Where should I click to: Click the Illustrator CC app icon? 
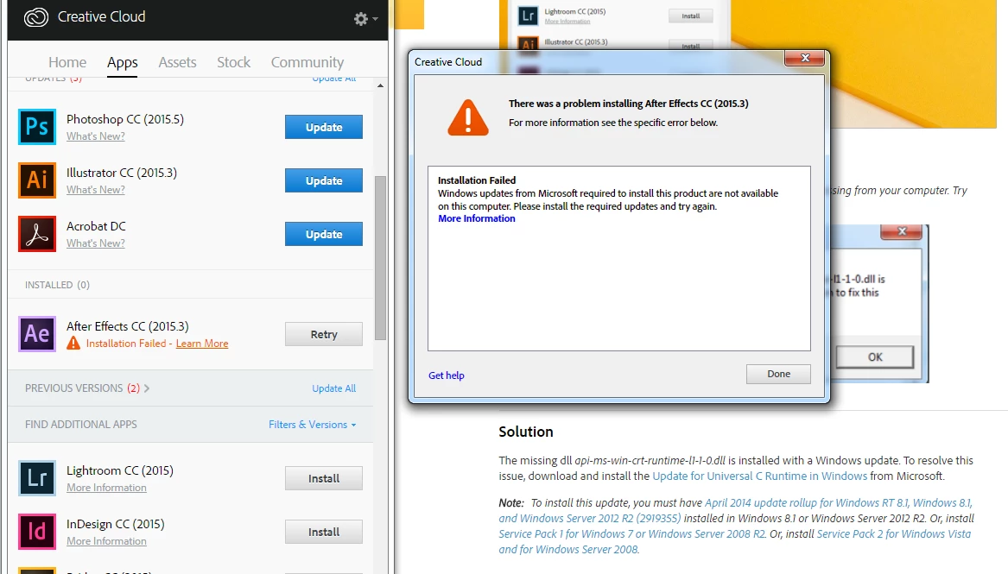[36, 180]
